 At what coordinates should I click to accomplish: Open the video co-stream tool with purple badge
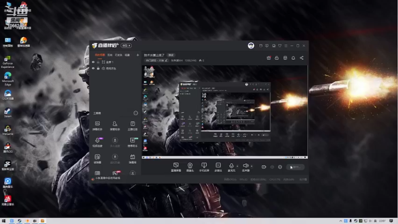(97, 142)
